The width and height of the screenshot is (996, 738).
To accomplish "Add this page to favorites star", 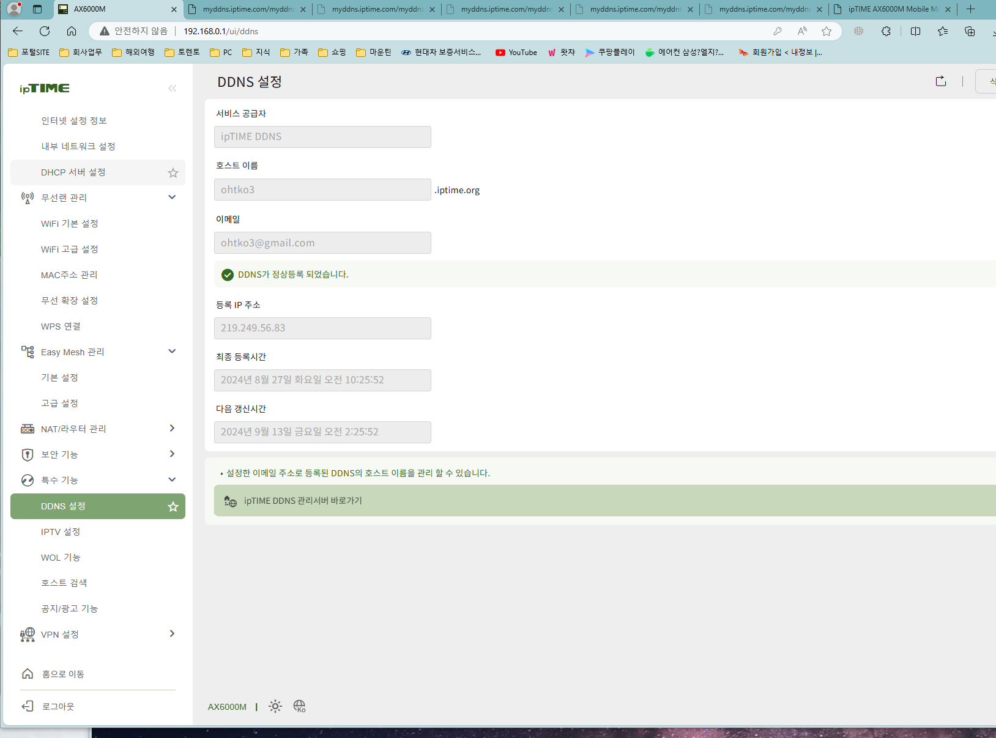I will 827,31.
